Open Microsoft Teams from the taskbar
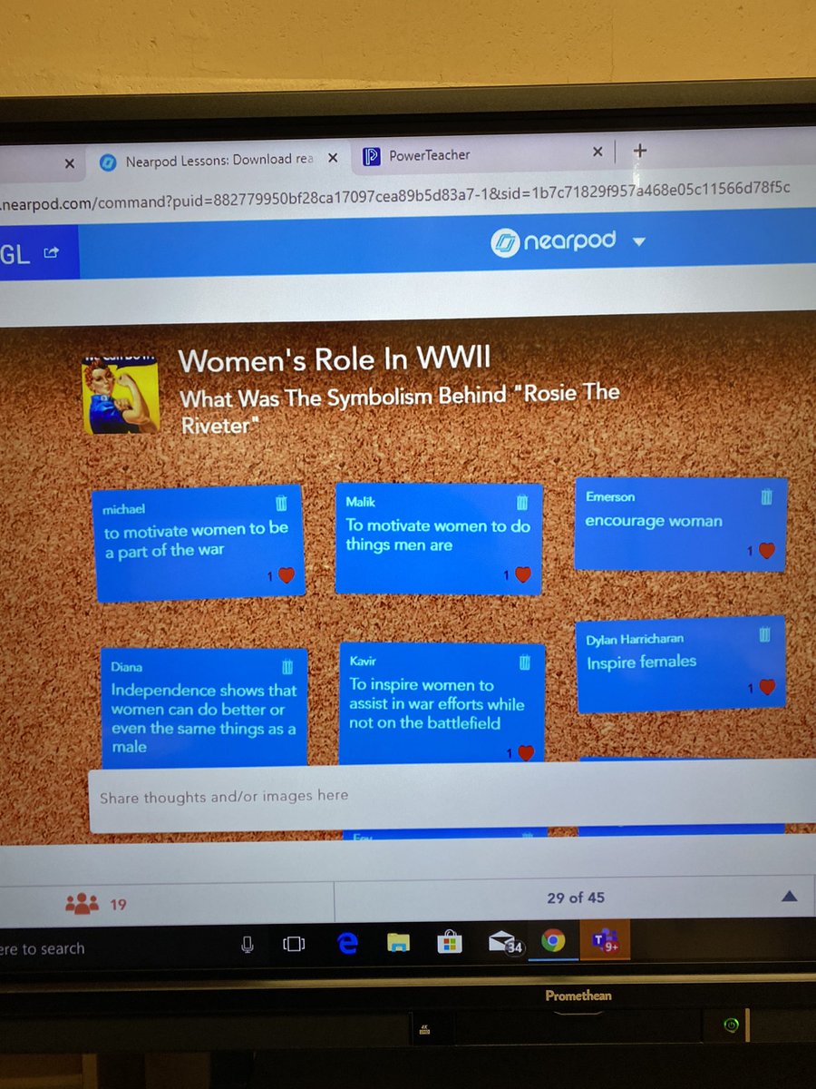Image resolution: width=816 pixels, height=1089 pixels. (x=605, y=940)
